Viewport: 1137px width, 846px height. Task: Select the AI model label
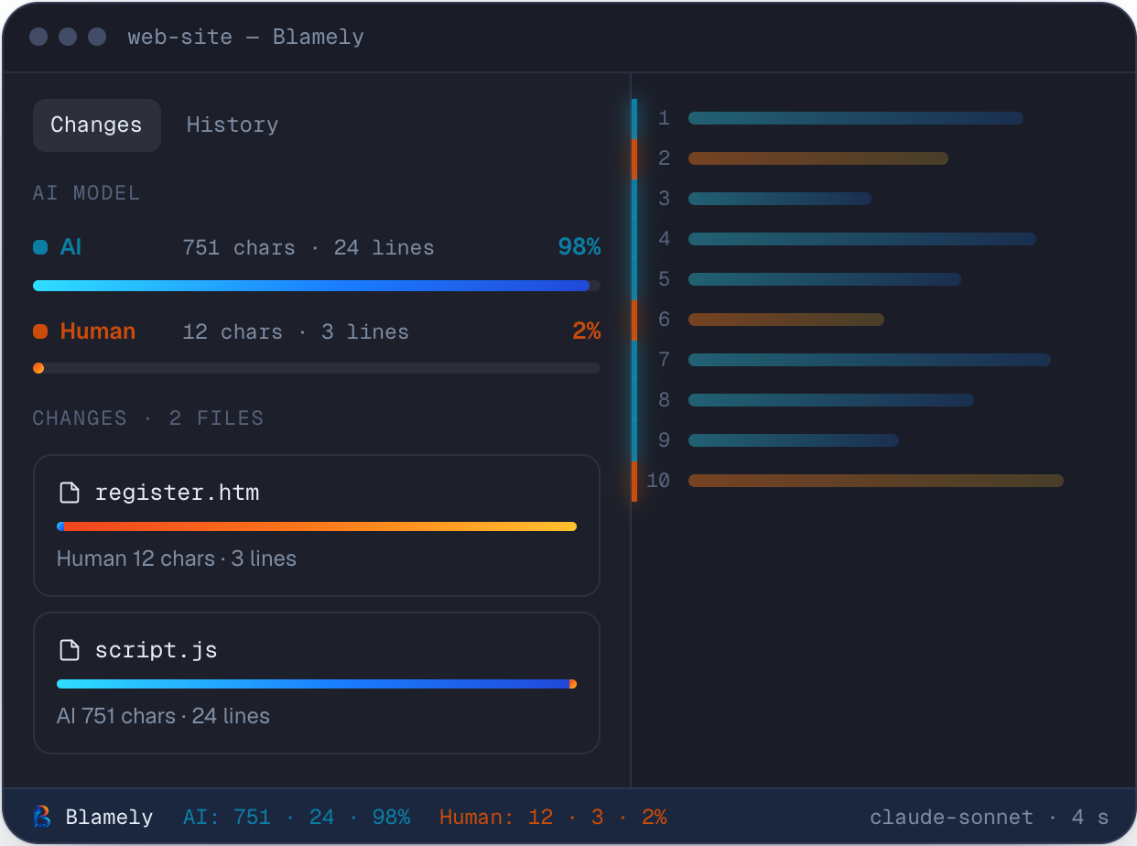71,247
